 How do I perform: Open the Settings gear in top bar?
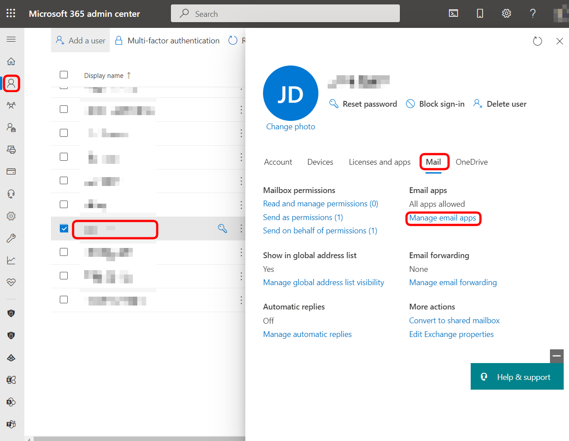coord(507,13)
